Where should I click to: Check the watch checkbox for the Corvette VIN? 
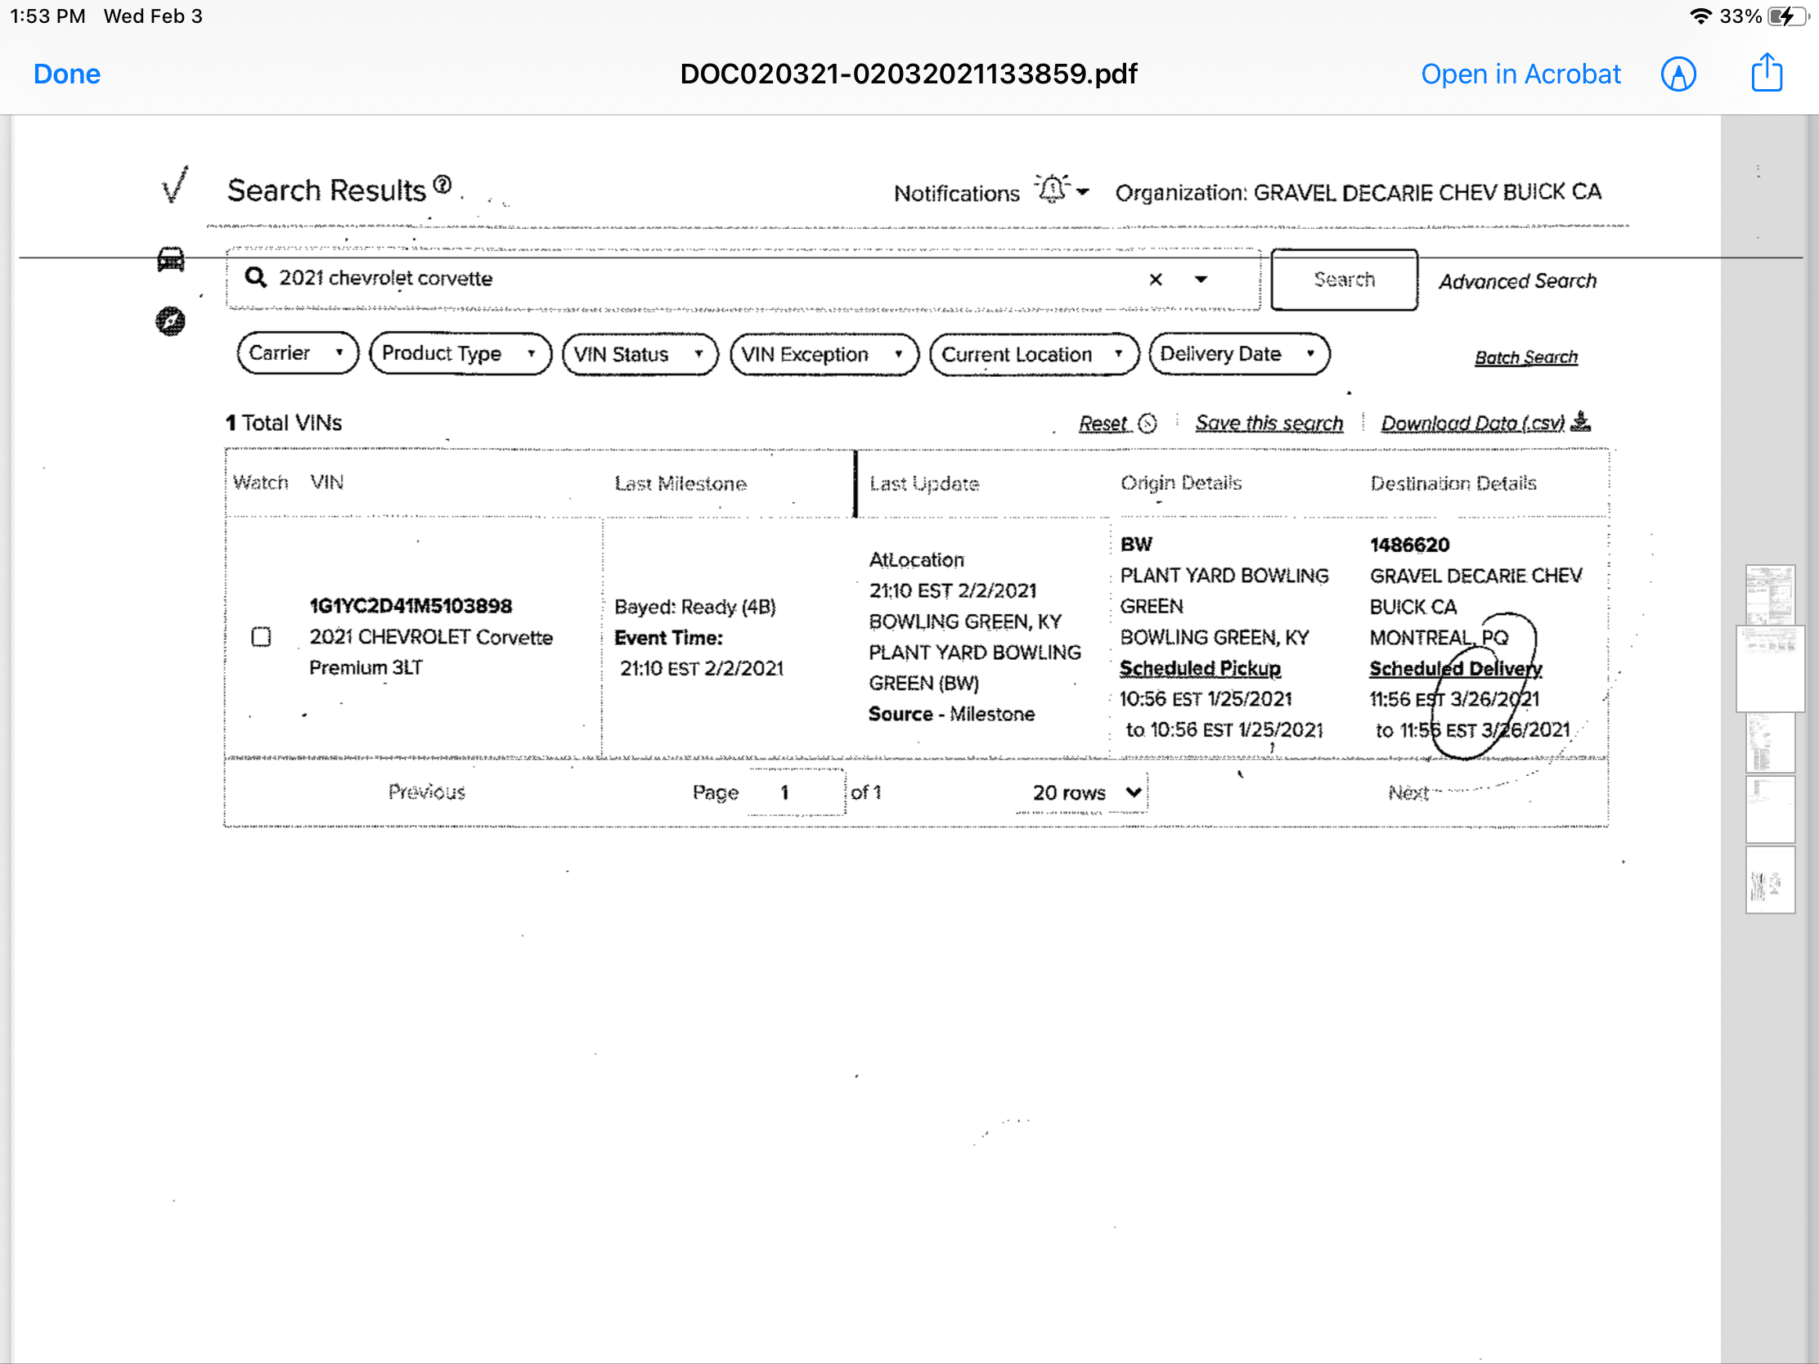pyautogui.click(x=261, y=637)
